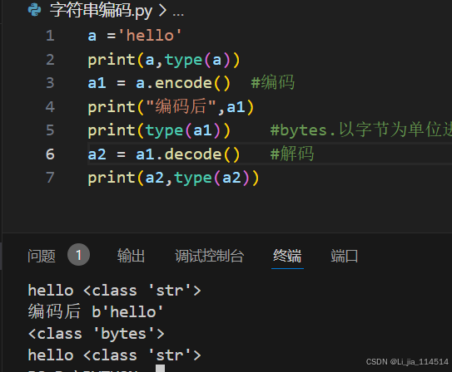Viewport: 452px width, 372px height.
Task: Click line number 7 in the gutter
Action: [x=50, y=178]
